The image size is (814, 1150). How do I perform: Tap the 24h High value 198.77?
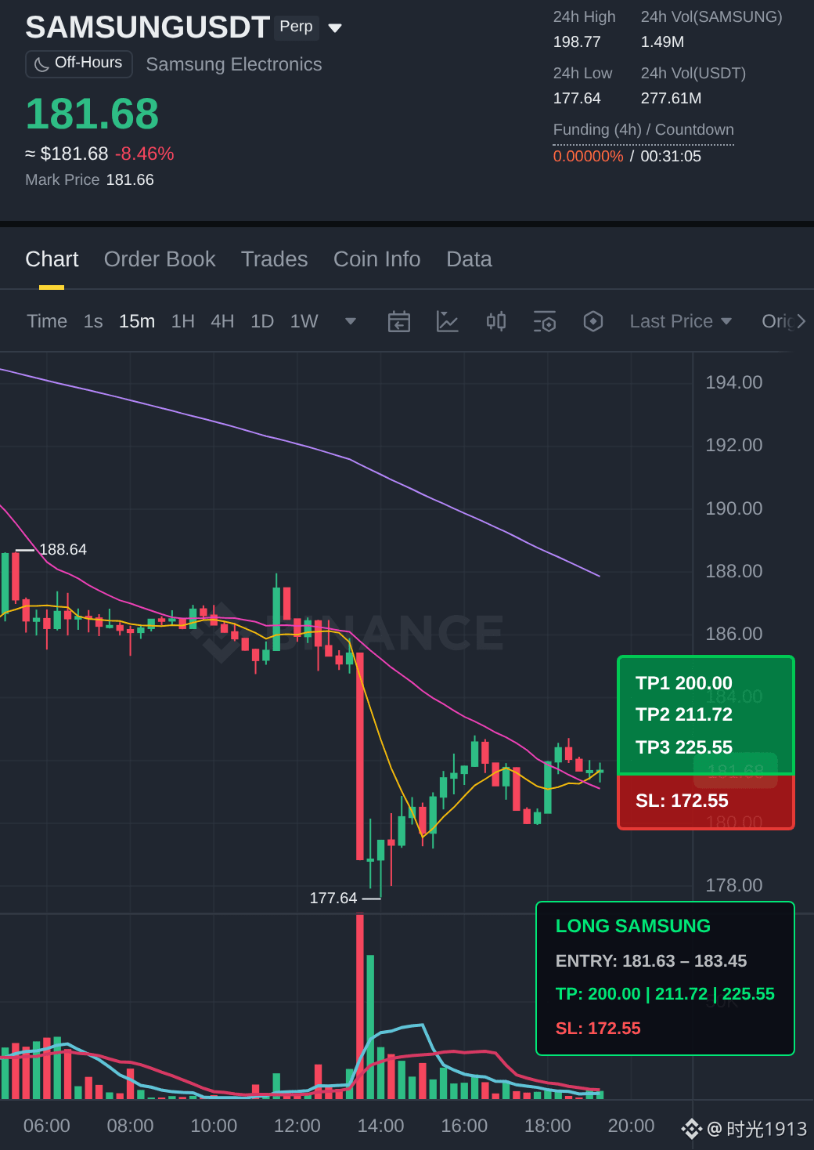[x=577, y=42]
